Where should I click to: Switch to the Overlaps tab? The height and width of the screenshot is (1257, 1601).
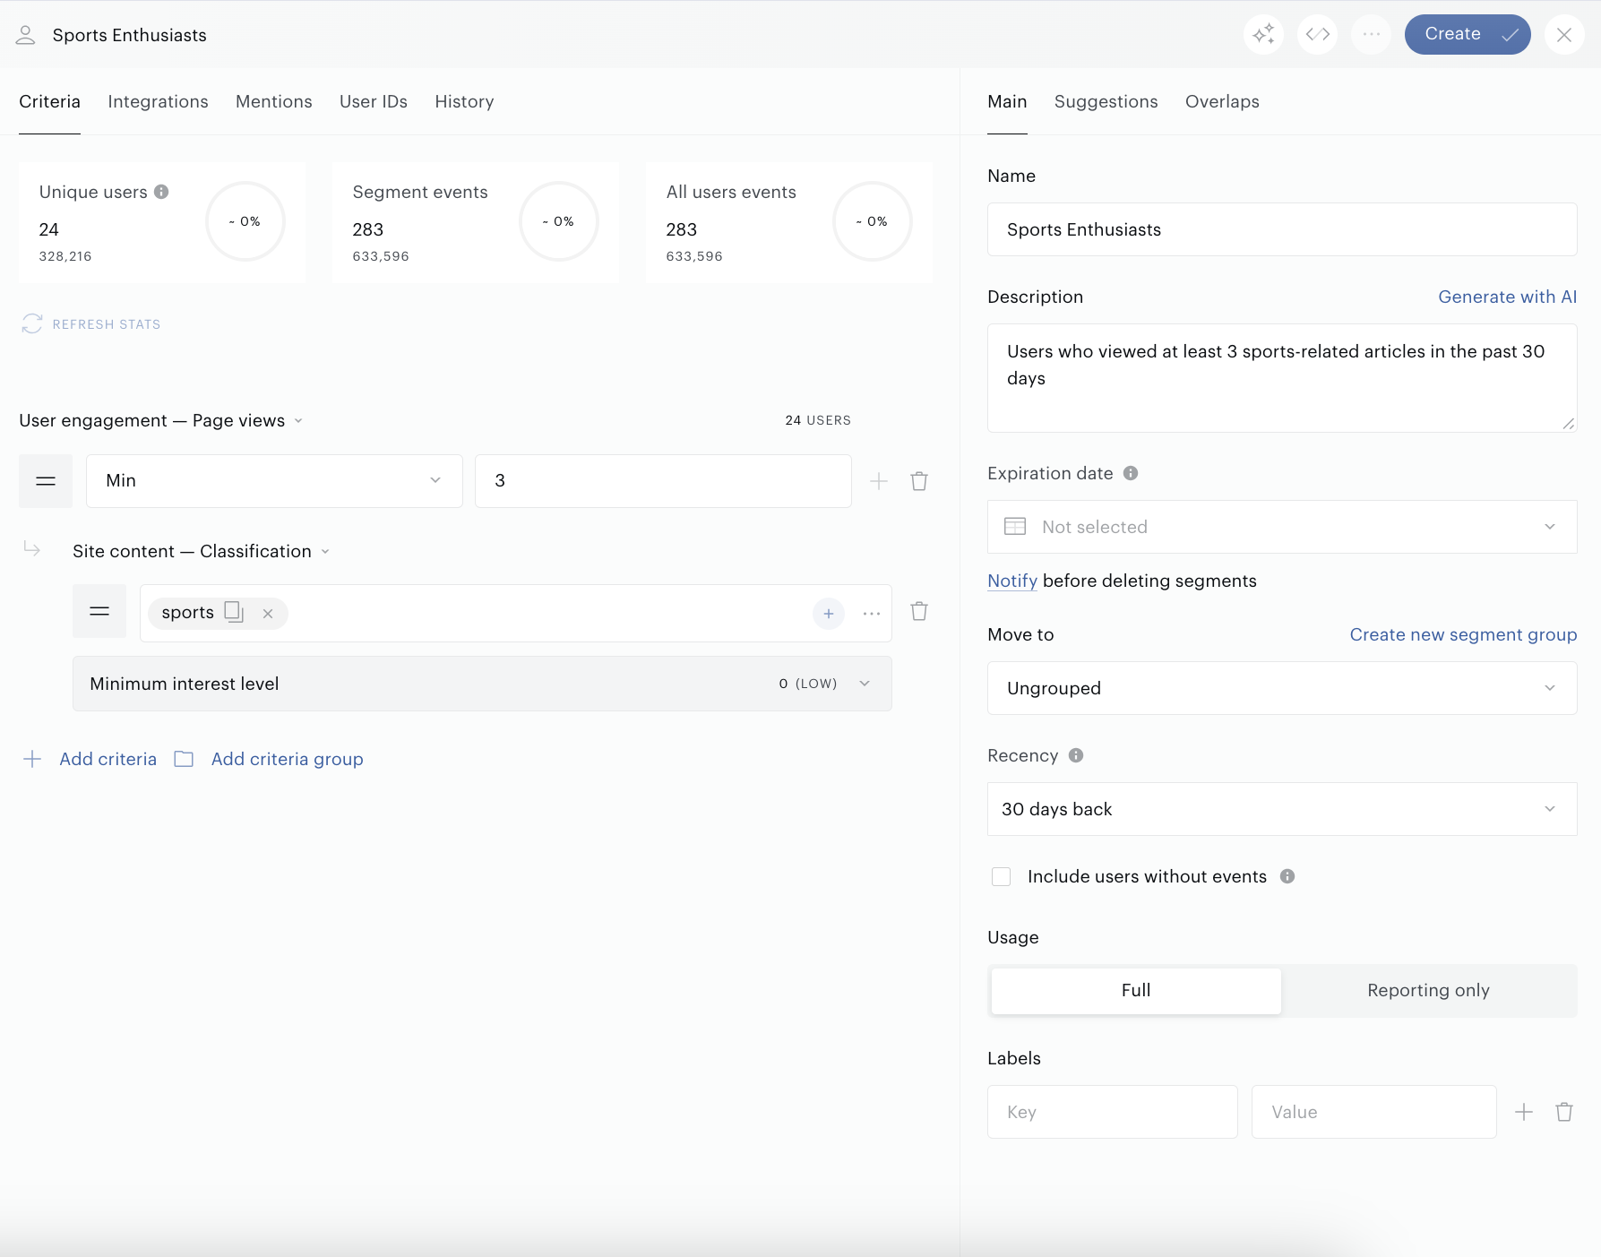click(1222, 101)
